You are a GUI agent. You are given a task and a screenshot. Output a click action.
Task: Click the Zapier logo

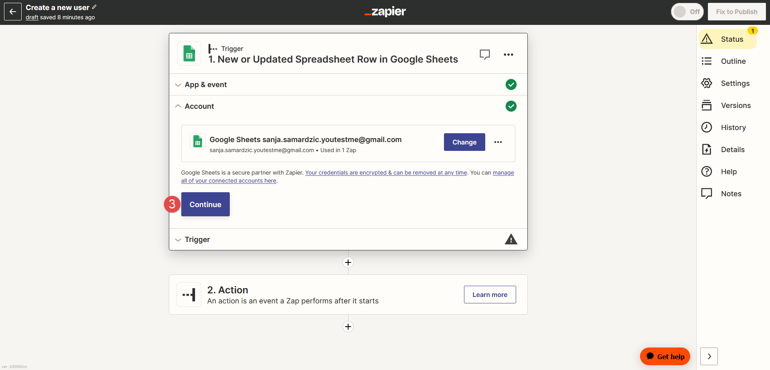385,12
